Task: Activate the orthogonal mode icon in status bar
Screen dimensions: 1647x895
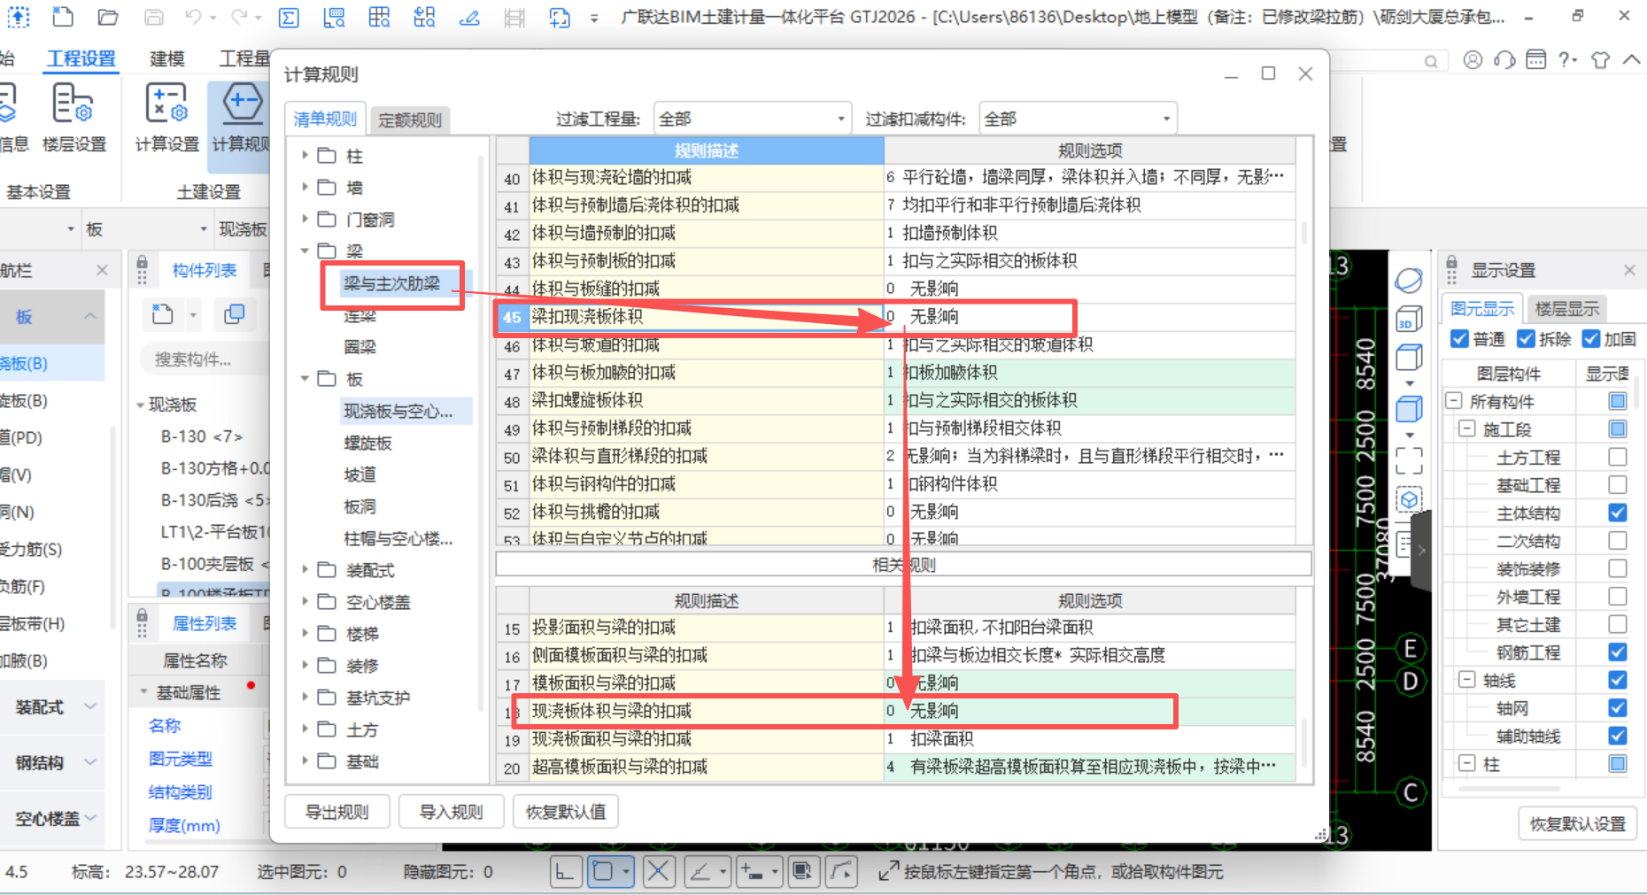Action: point(566,871)
